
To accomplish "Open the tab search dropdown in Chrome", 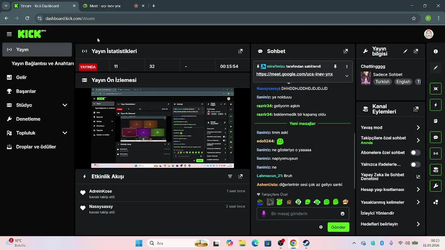I will point(6,6).
